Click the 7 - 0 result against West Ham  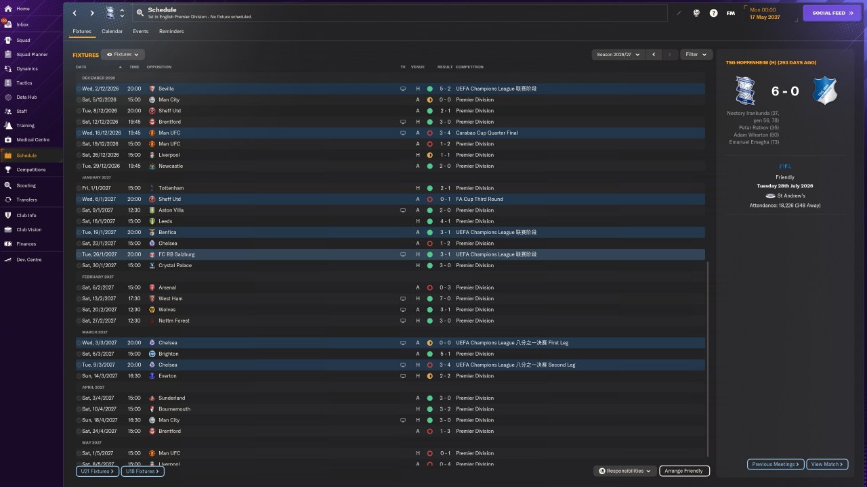[444, 298]
